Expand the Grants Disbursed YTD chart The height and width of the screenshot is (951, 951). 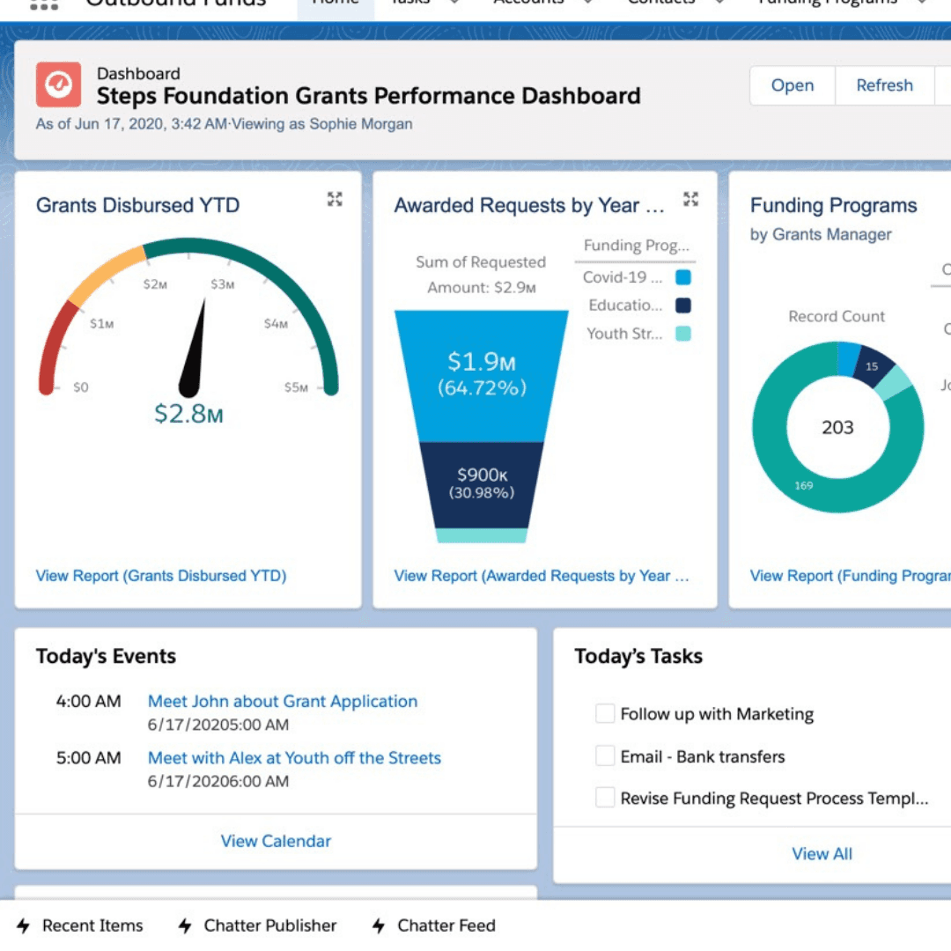[335, 199]
